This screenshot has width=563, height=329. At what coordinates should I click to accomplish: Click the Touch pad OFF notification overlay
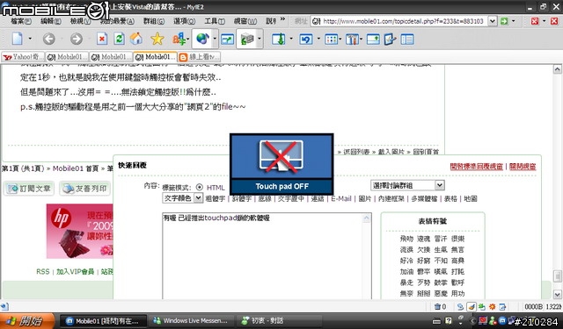point(281,165)
